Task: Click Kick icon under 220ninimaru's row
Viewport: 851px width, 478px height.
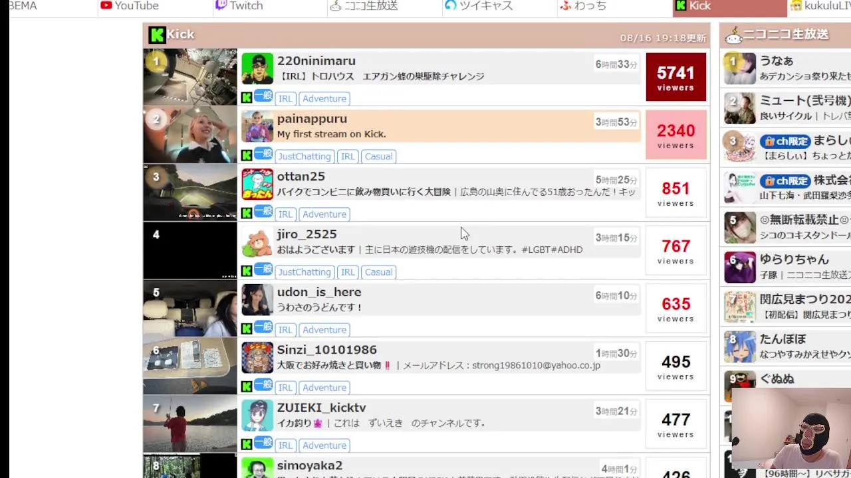Action: 247,98
